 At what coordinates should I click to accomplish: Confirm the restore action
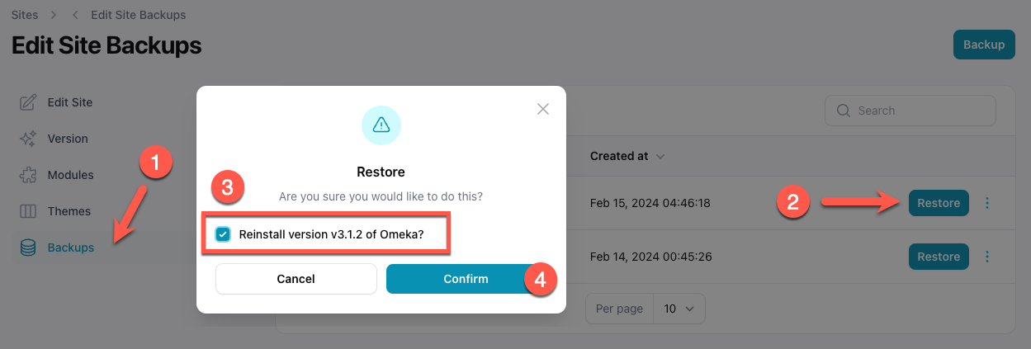tap(466, 279)
